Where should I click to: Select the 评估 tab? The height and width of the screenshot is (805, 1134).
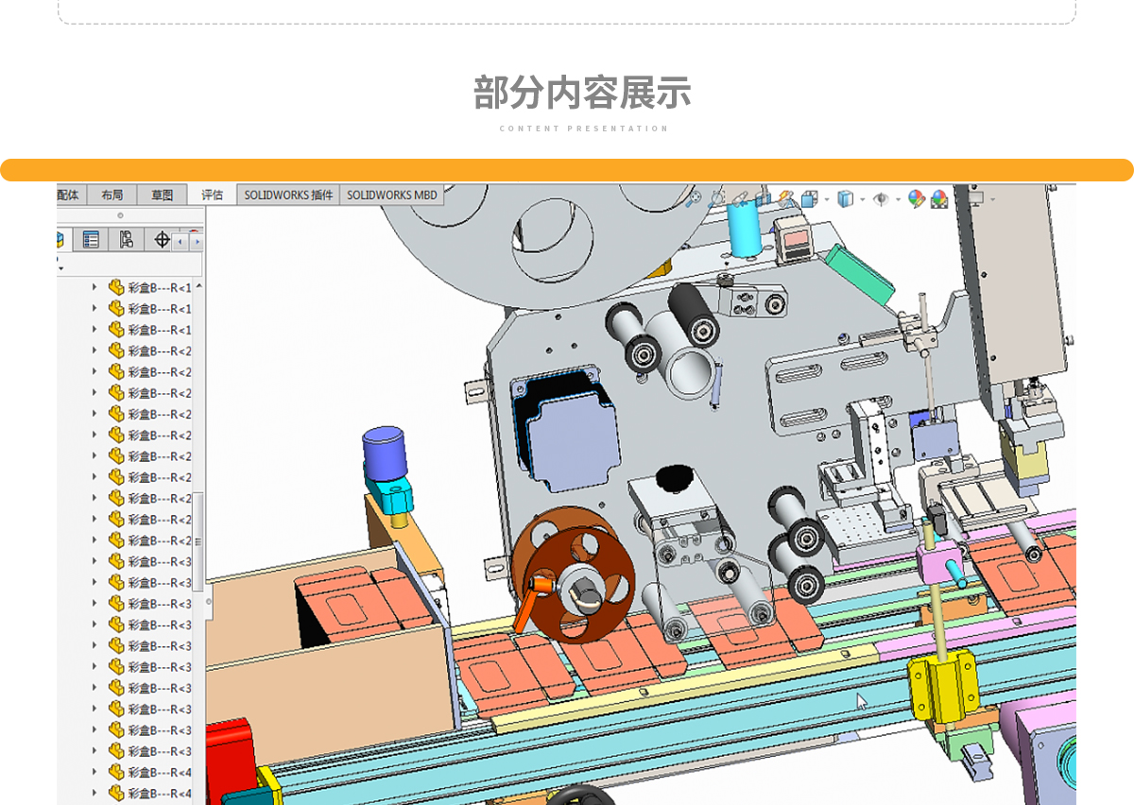[212, 195]
